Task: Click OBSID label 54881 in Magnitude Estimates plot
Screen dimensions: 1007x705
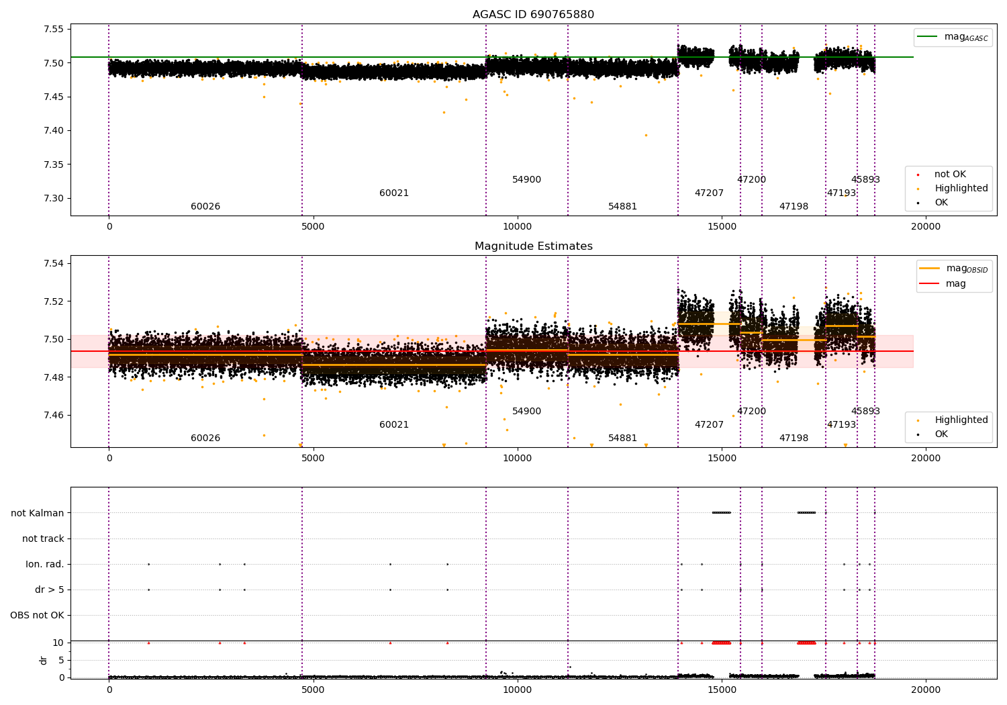Action: [622, 438]
